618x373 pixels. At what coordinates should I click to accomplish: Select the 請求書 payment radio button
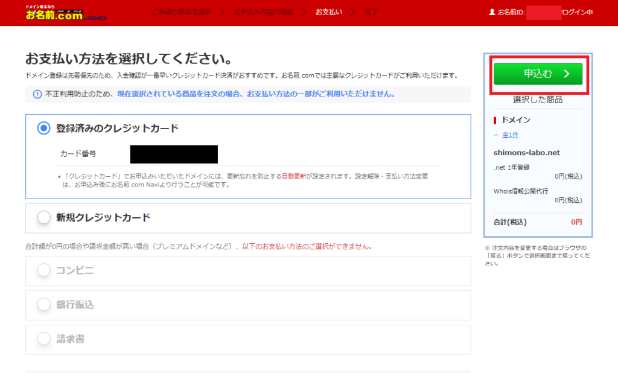(43, 339)
